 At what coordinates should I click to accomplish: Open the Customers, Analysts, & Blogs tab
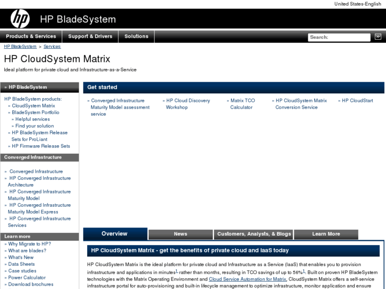(x=254, y=234)
